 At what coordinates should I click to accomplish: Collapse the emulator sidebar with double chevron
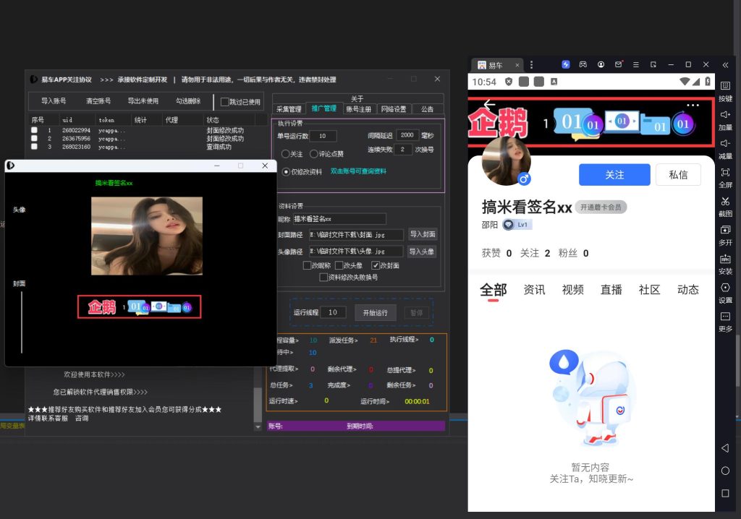[x=725, y=64]
